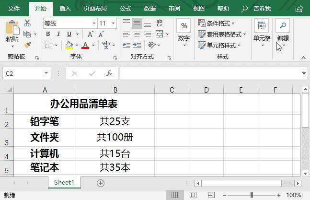
Task: Switch to Insert (插入) tab
Action: [65, 8]
